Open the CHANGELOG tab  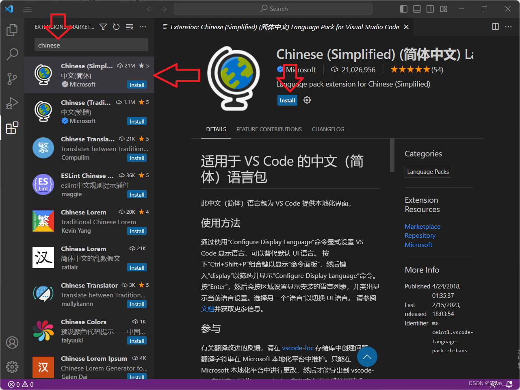point(328,129)
